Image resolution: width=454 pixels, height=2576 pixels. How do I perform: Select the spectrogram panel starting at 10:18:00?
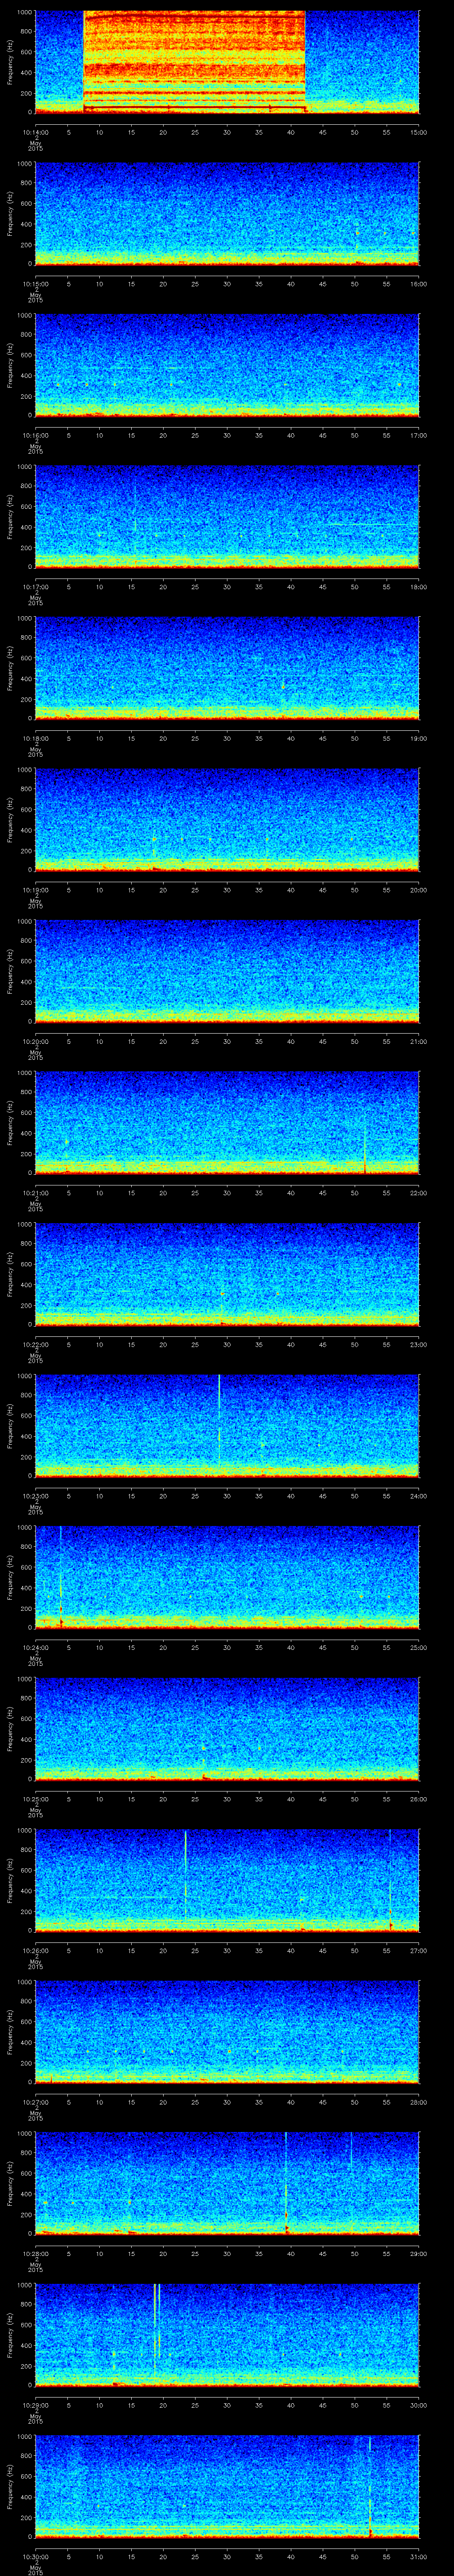tap(227, 668)
